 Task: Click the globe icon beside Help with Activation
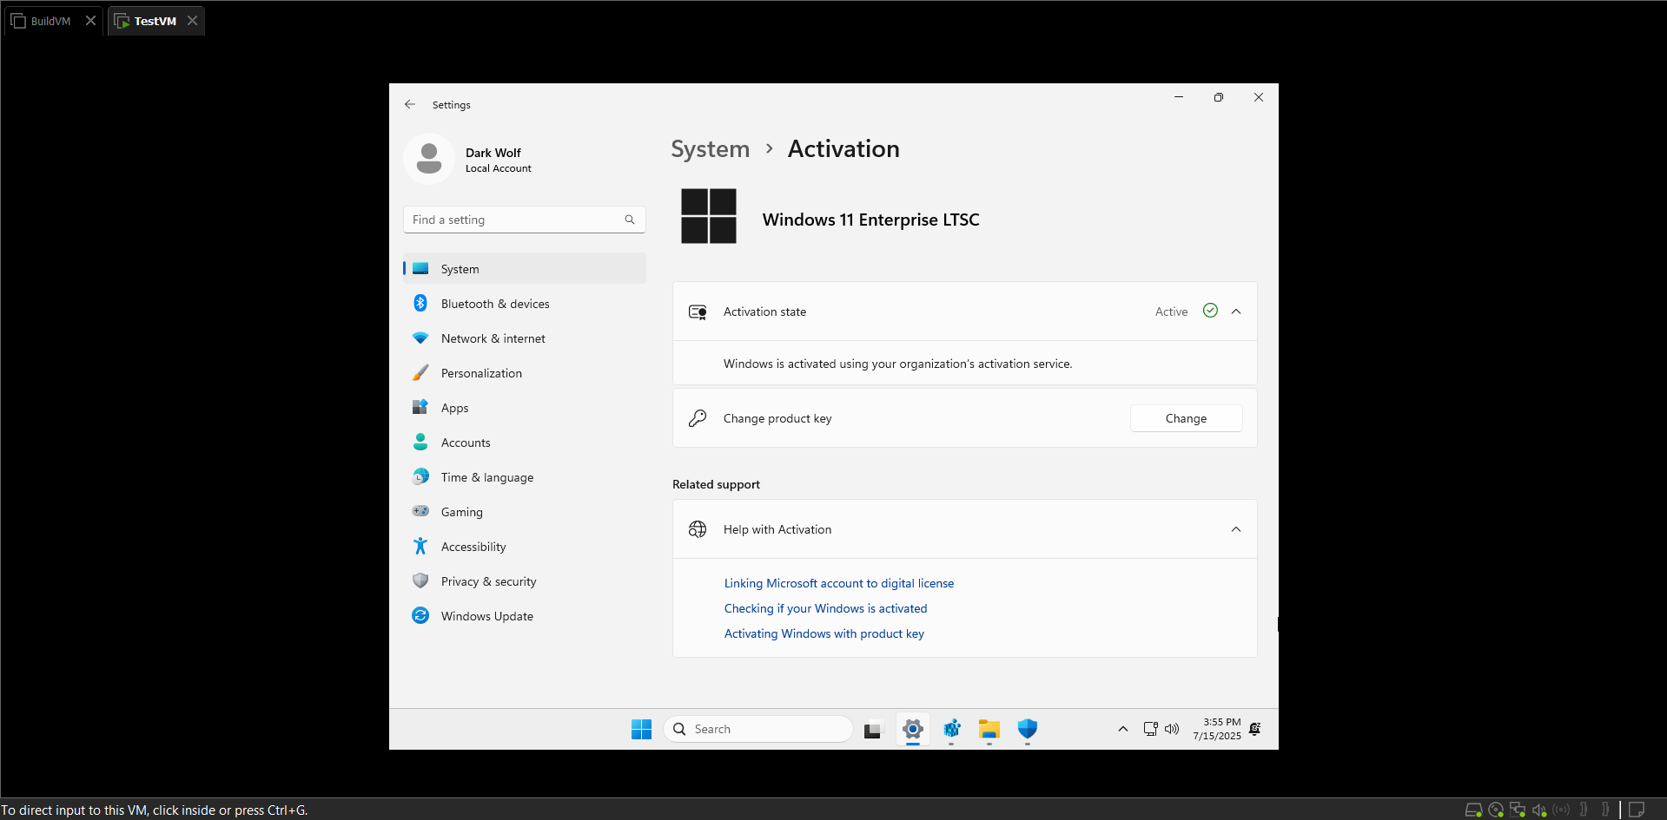pos(698,529)
